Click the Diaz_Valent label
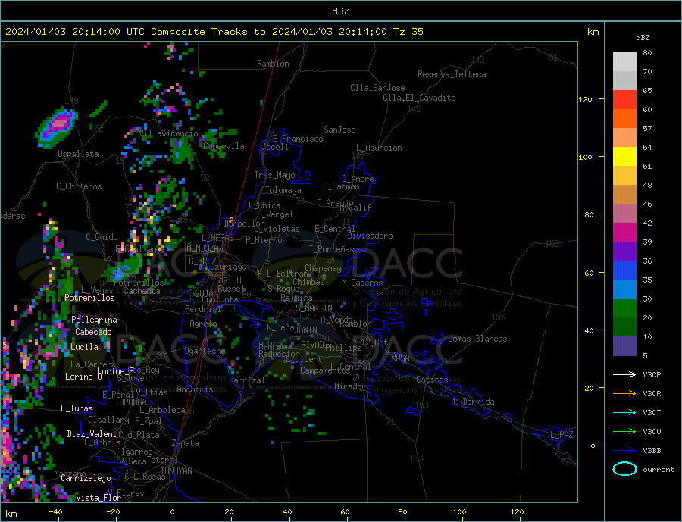The image size is (682, 522). click(92, 433)
